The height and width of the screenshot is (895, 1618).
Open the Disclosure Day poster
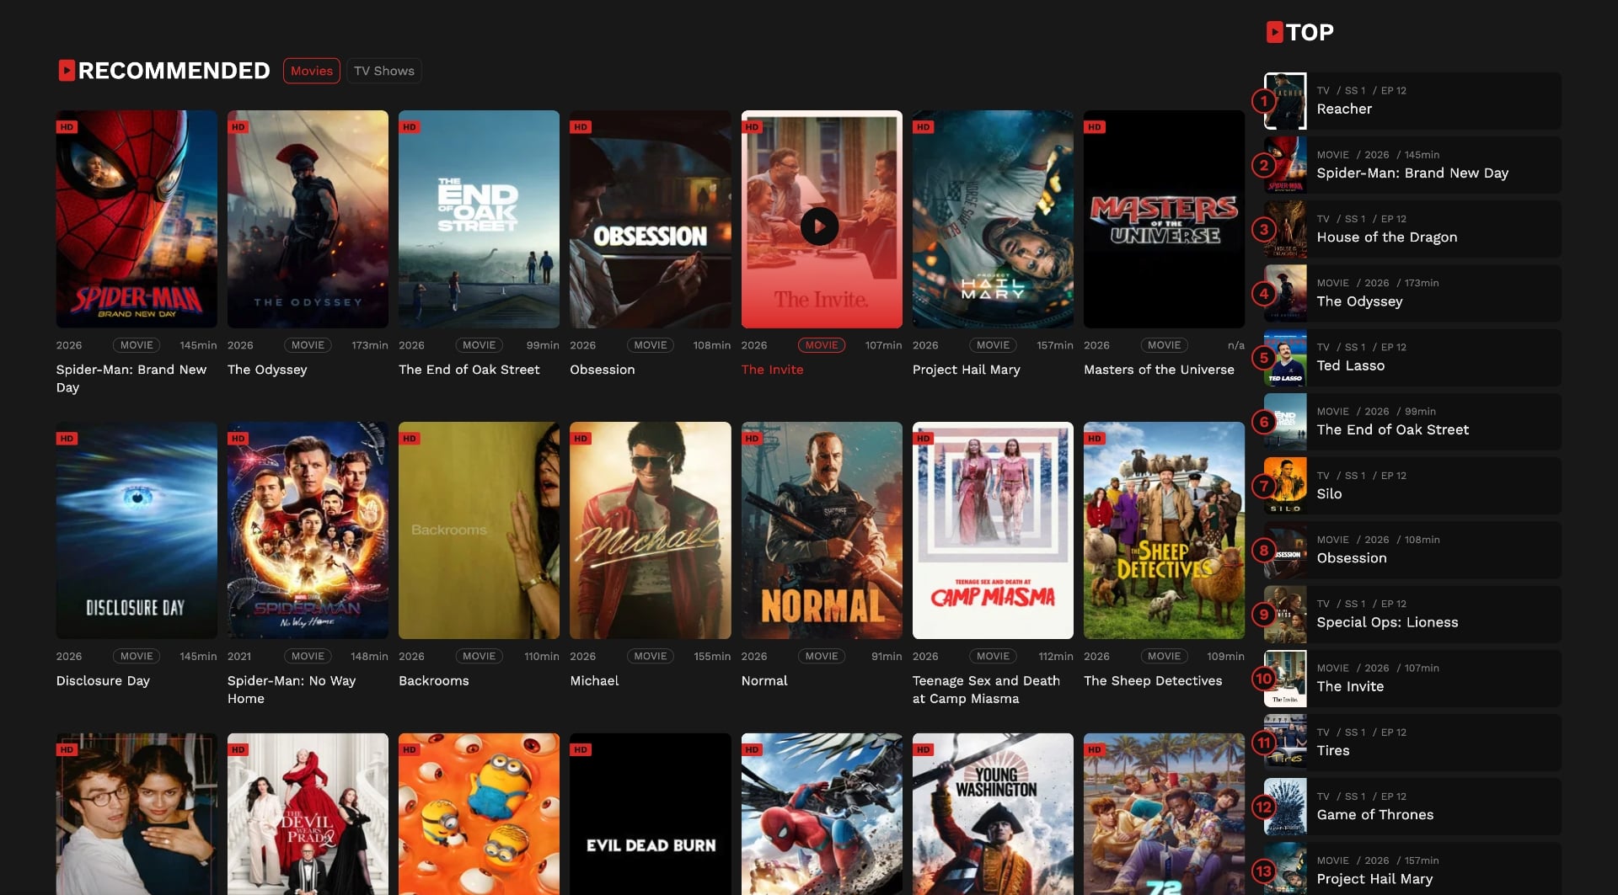pos(137,530)
